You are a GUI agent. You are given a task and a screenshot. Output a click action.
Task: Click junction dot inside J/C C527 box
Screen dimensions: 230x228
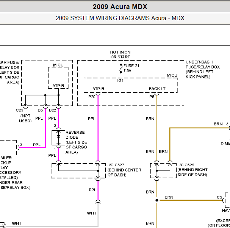coord(98,171)
